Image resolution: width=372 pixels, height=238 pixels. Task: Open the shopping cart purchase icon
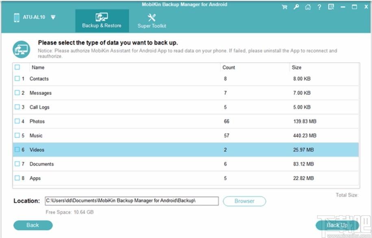(285, 7)
